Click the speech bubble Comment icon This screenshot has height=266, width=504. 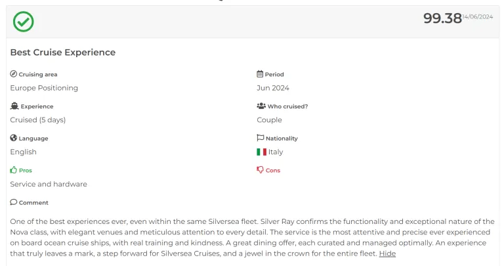13,202
